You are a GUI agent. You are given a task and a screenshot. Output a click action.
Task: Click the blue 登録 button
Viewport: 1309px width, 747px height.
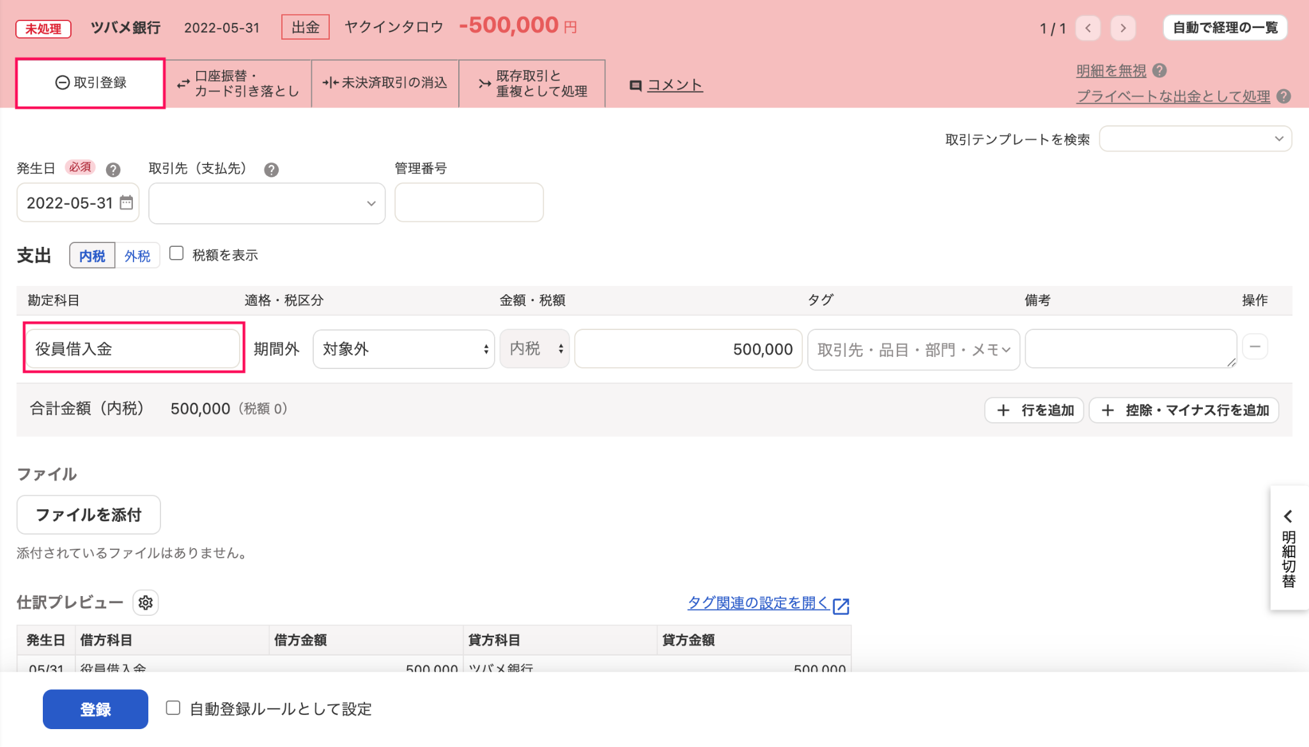pos(95,709)
